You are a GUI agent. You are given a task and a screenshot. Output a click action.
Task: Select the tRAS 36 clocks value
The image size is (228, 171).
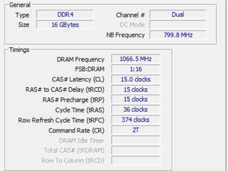pyautogui.click(x=136, y=109)
